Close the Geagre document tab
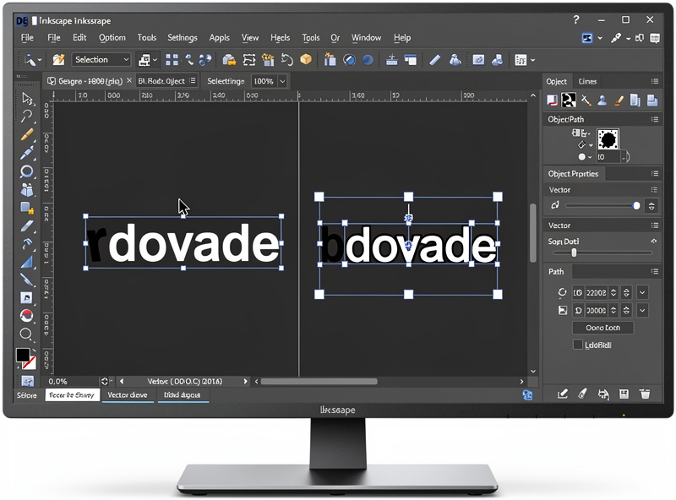 point(129,80)
